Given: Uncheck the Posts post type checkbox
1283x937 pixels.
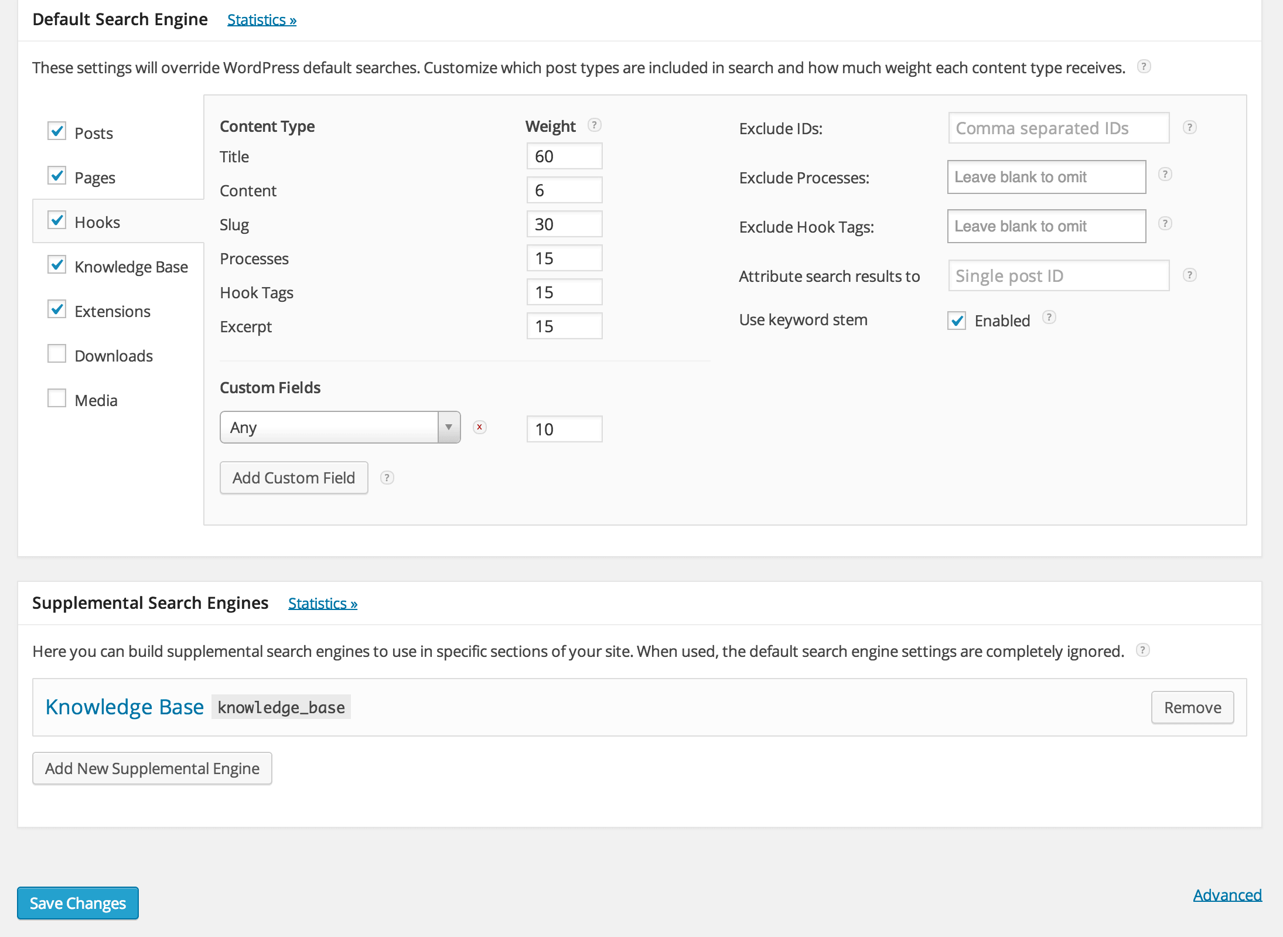Looking at the screenshot, I should 57,131.
